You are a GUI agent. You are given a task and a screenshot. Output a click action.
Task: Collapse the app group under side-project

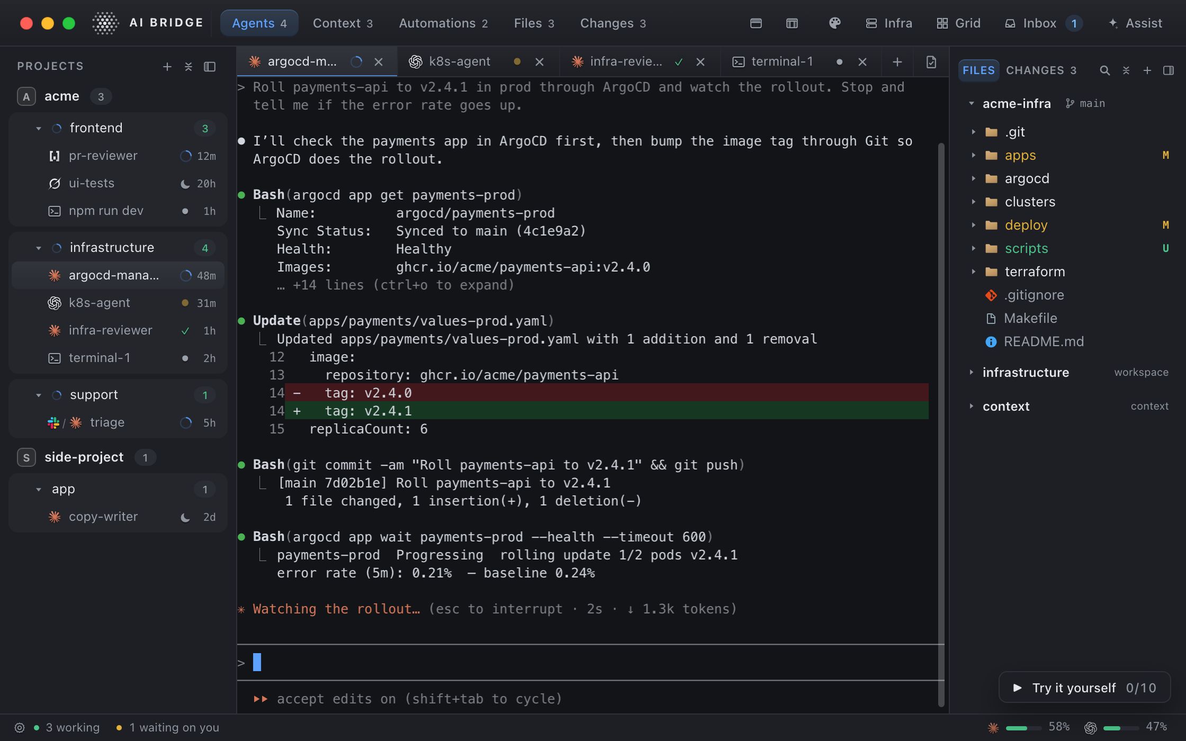click(38, 489)
